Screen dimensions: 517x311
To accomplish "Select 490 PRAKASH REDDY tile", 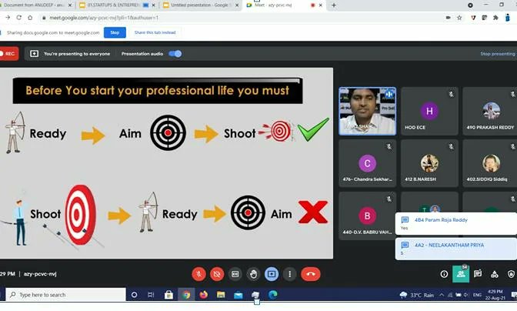I will pos(490,111).
